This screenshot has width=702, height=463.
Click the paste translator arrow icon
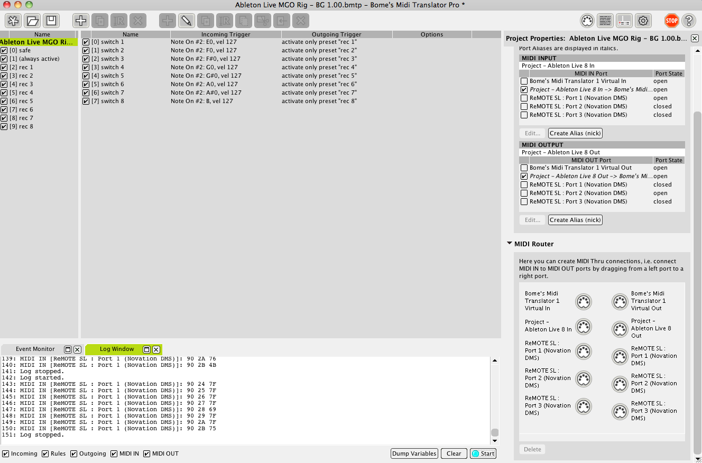click(282, 21)
